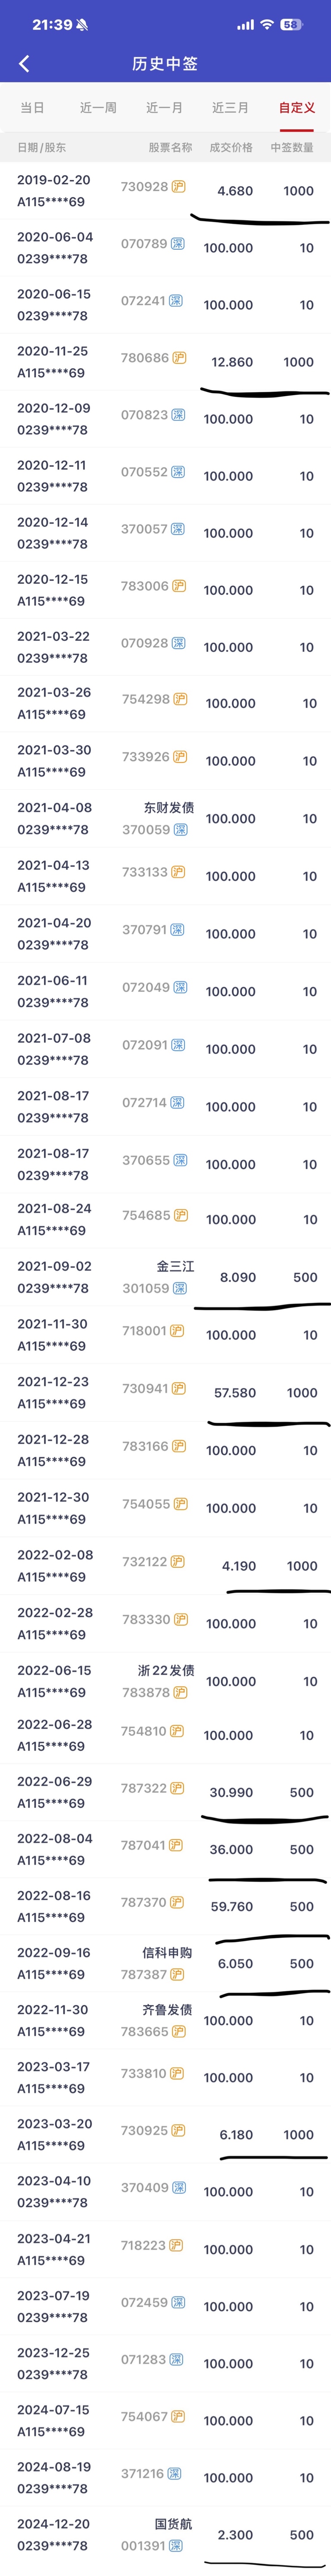Click the 深 badge beside 070789
Viewport: 331px width, 2576px height.
pyautogui.click(x=177, y=243)
